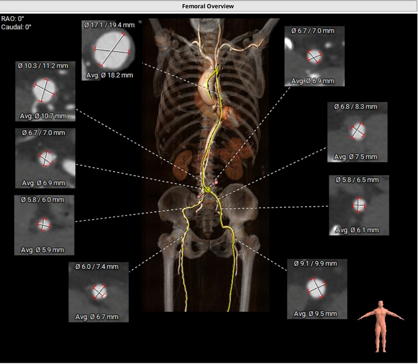Image resolution: width=418 pixels, height=364 pixels.
Task: Click the 'Avg. Ø 18.2 mm' measurement label
Action: [109, 75]
